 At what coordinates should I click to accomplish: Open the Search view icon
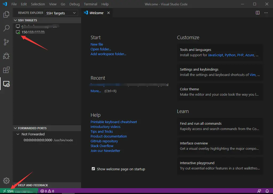point(6,28)
